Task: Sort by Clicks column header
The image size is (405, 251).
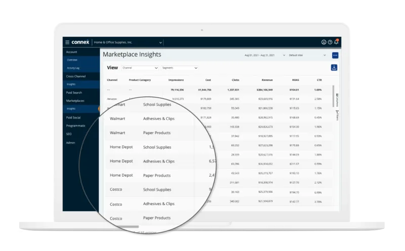Action: coord(235,80)
